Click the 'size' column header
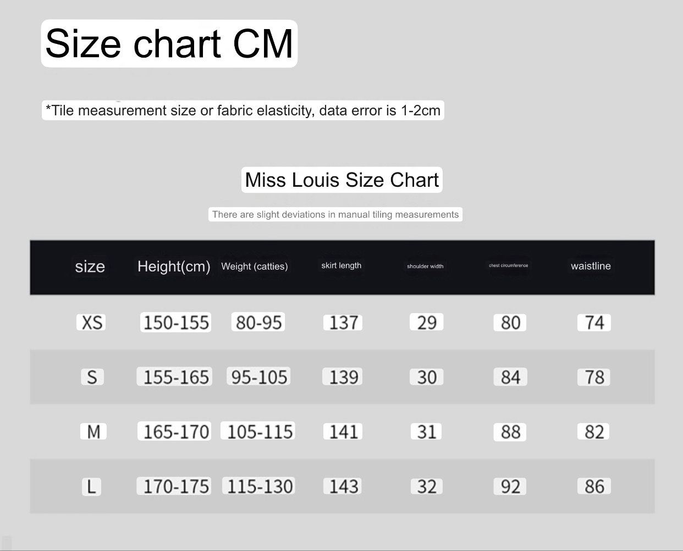This screenshot has height=551, width=683. click(x=90, y=266)
